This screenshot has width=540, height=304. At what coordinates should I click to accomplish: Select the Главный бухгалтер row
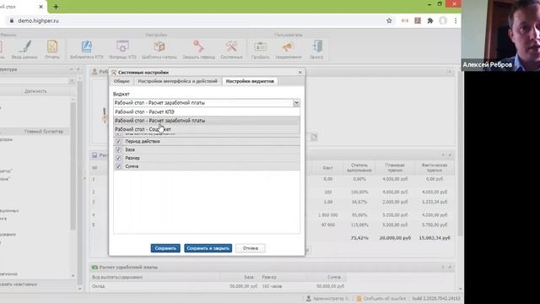(35, 132)
